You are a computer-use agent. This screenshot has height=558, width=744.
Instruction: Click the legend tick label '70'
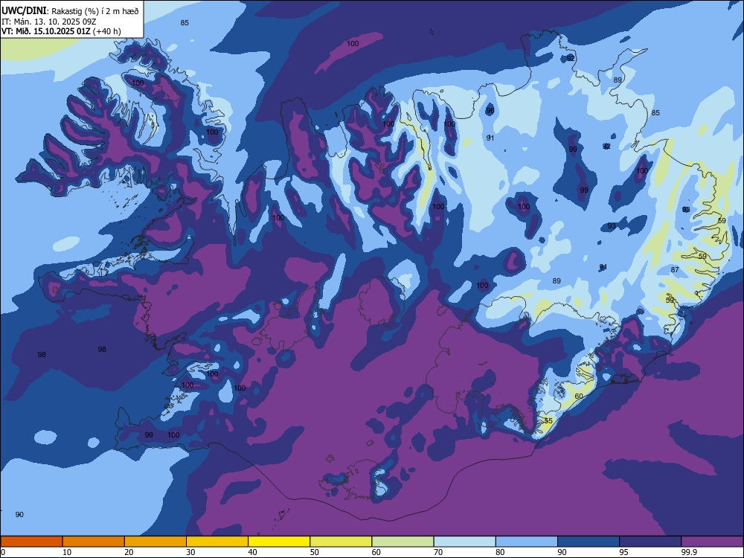coord(438,552)
